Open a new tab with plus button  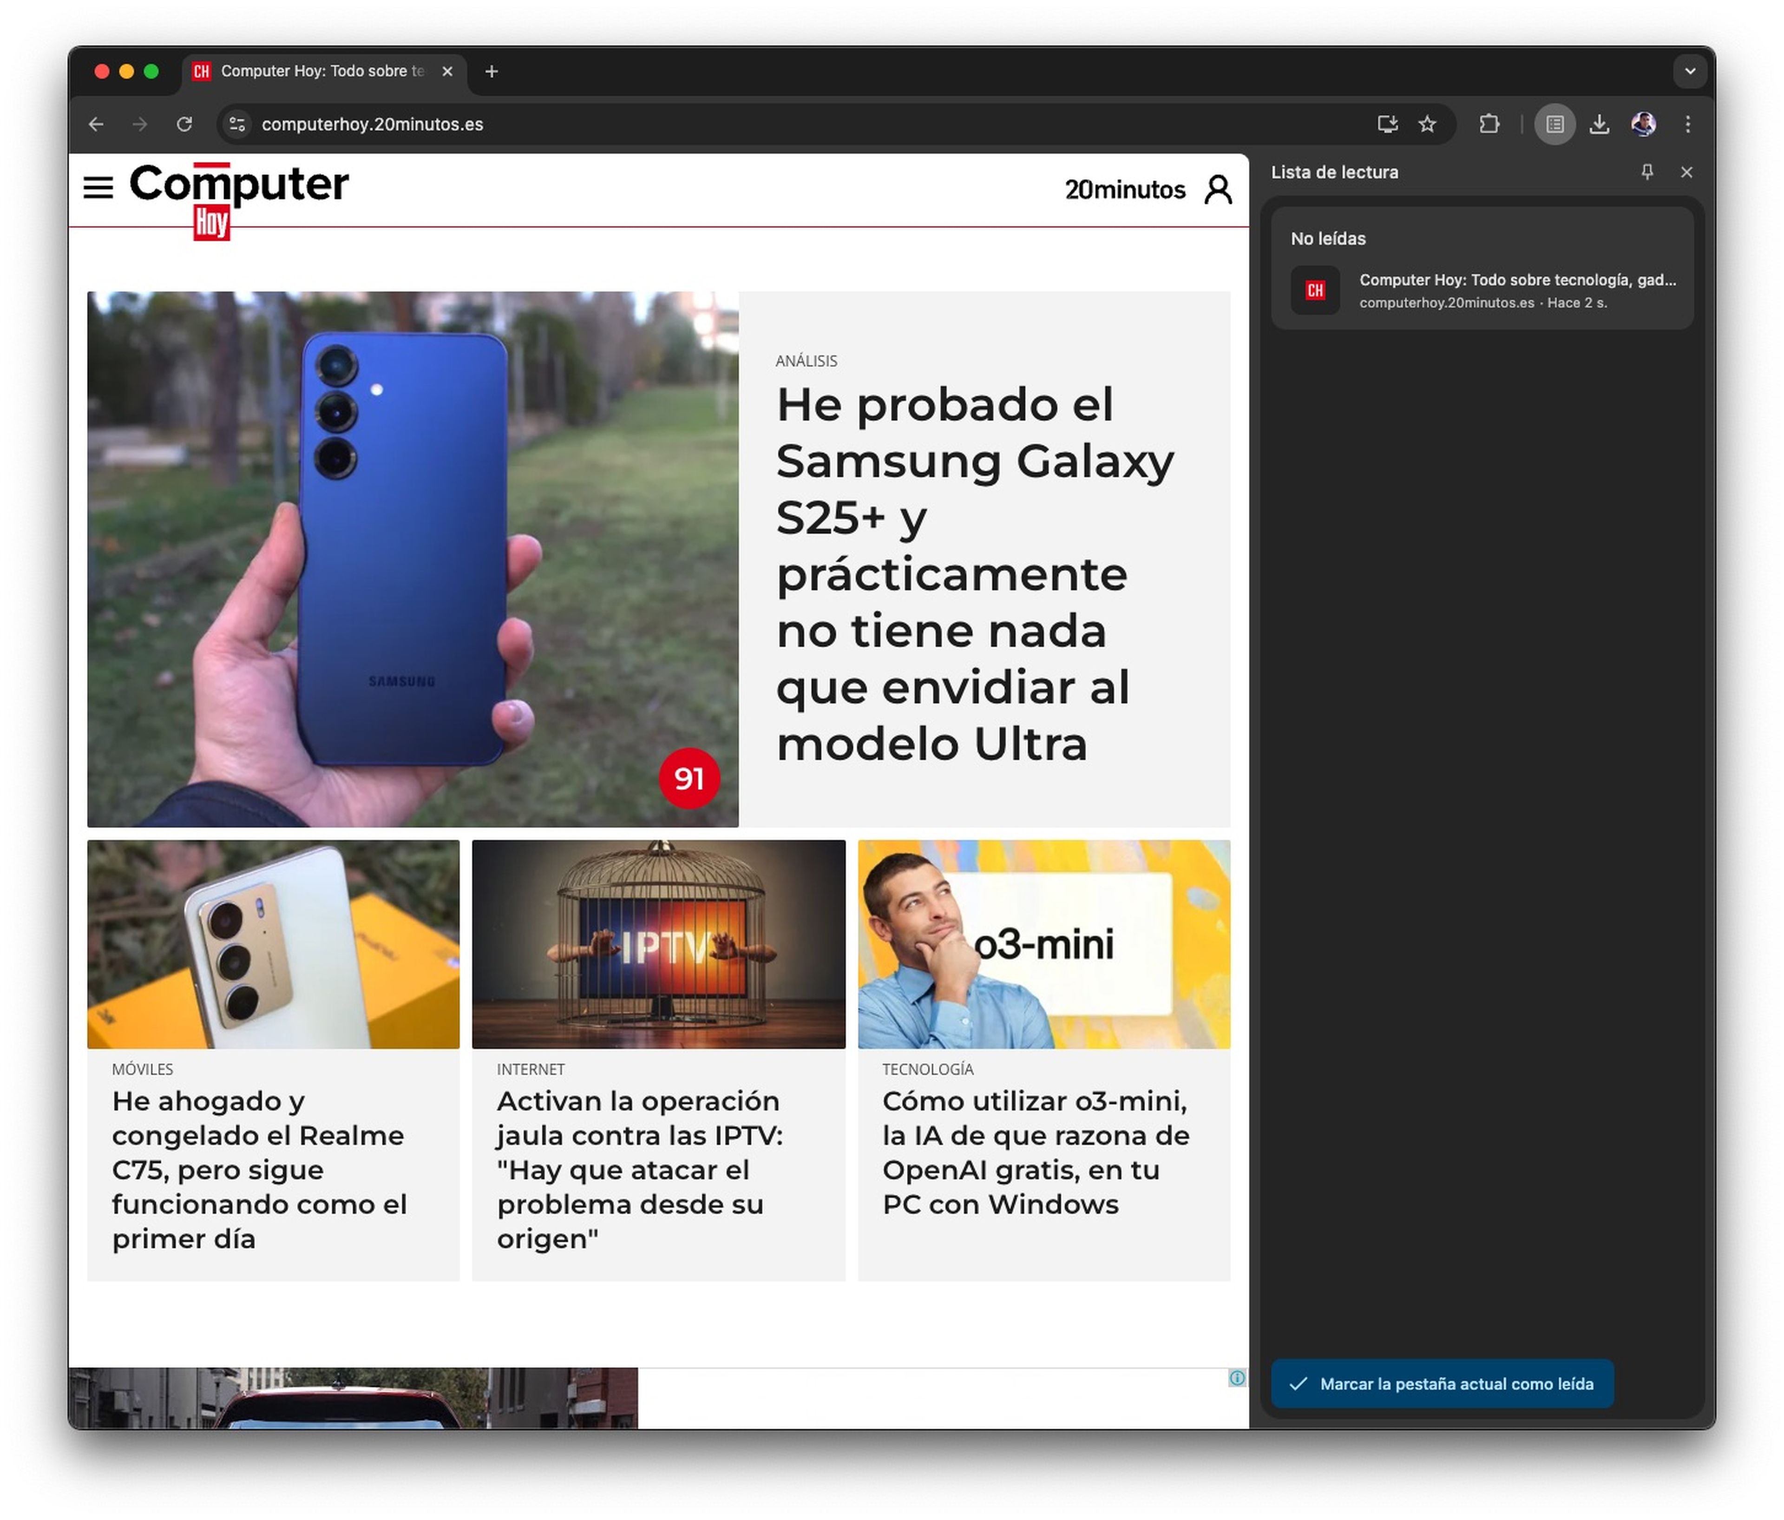[492, 72]
